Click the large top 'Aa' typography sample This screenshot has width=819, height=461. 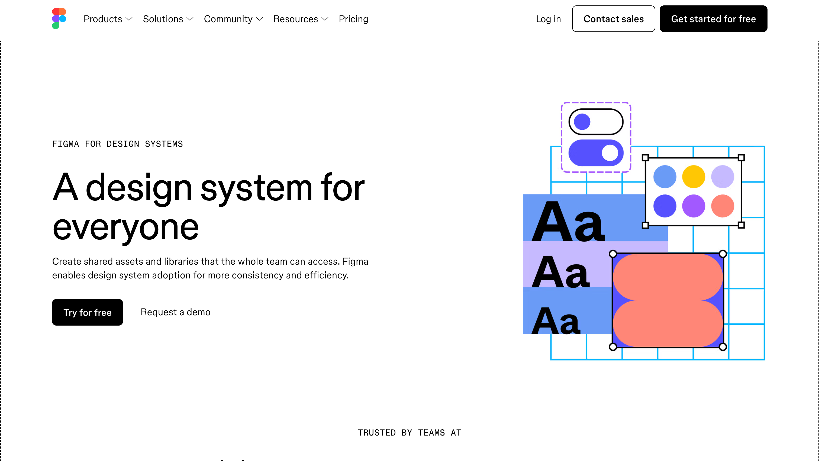[x=568, y=222]
